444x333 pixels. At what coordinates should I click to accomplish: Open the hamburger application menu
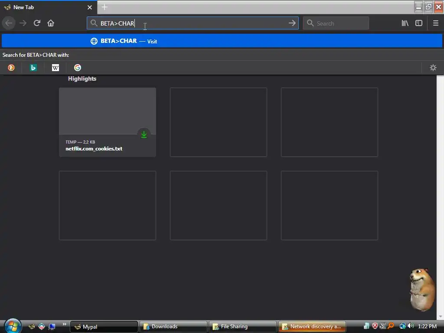[x=436, y=23]
